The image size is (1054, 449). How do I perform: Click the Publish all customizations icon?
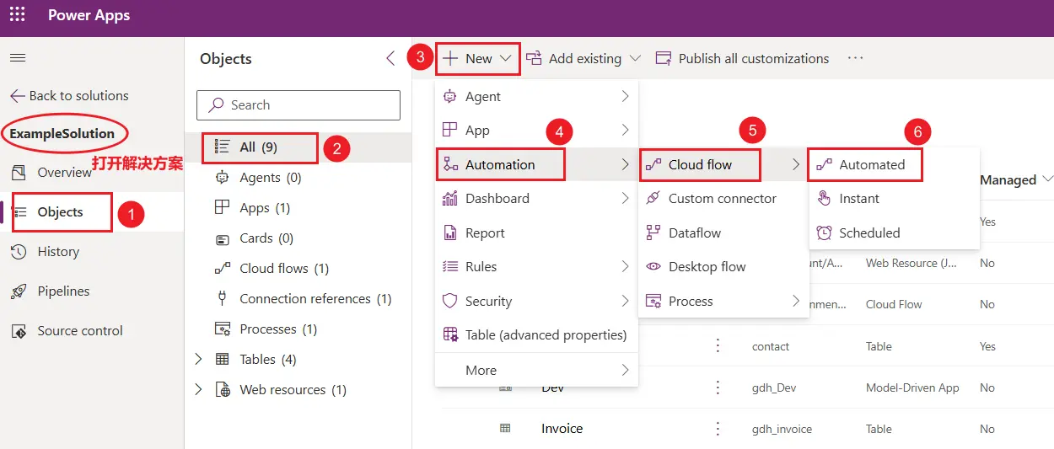tap(664, 58)
